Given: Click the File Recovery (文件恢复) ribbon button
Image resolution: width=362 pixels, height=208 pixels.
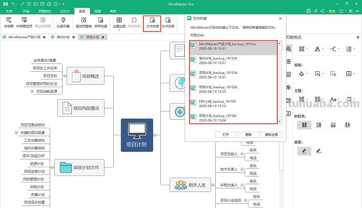Looking at the screenshot, I should [x=152, y=23].
